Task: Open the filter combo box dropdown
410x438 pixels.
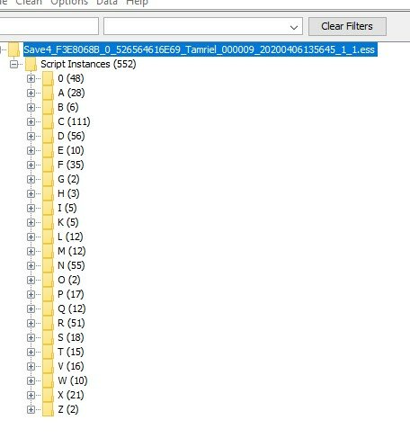Action: [x=294, y=27]
